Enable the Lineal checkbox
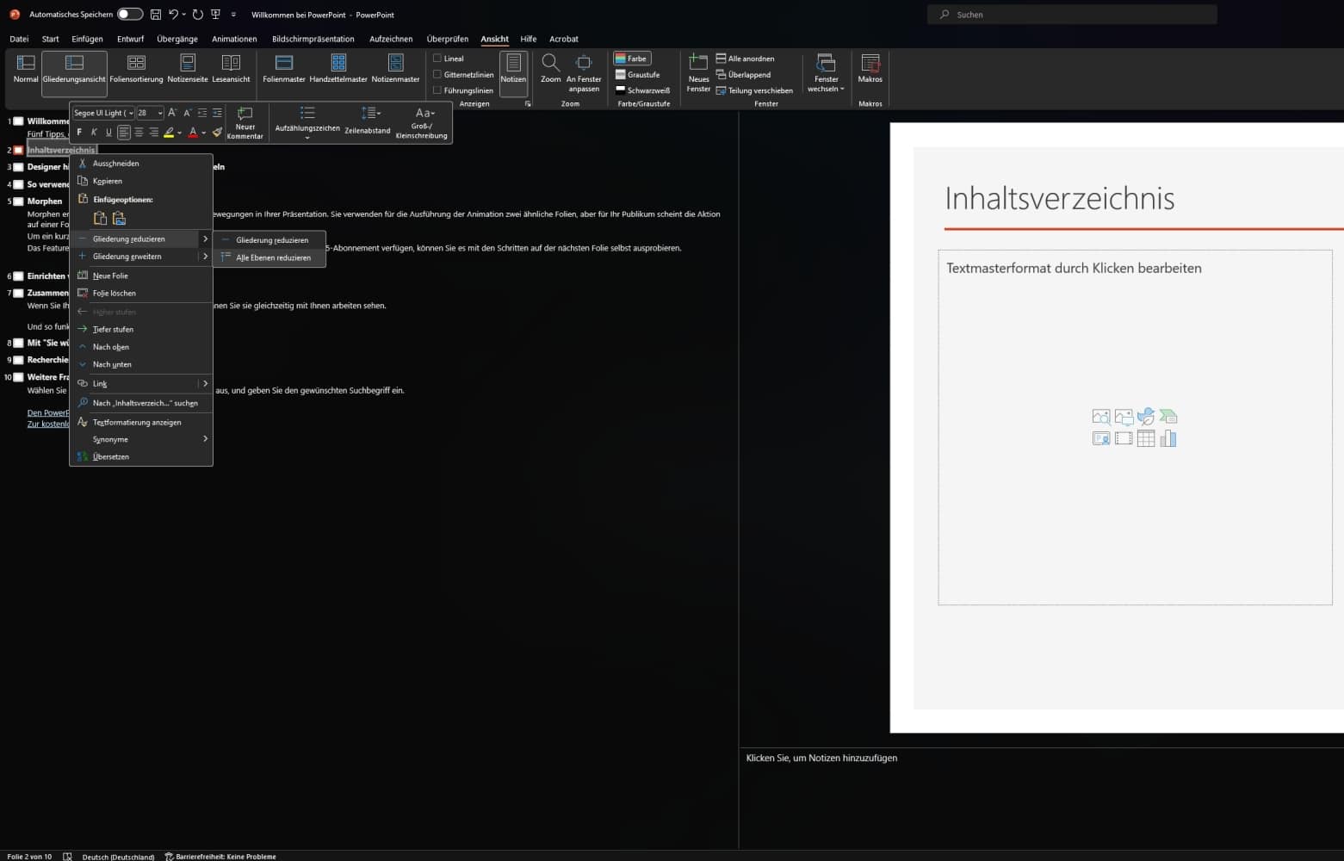The image size is (1344, 861). point(437,59)
